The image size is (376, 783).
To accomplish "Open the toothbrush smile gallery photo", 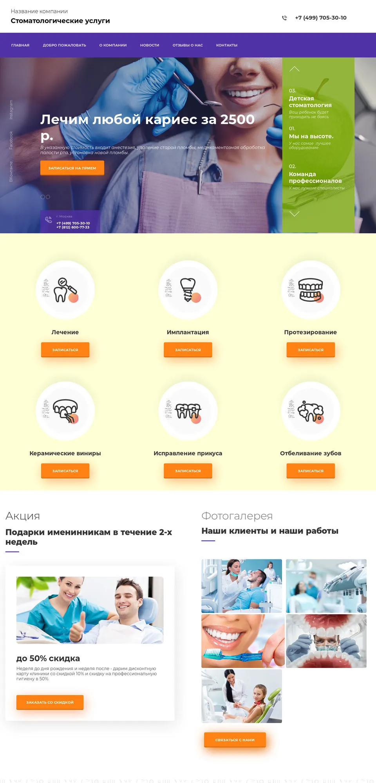I will (243, 641).
